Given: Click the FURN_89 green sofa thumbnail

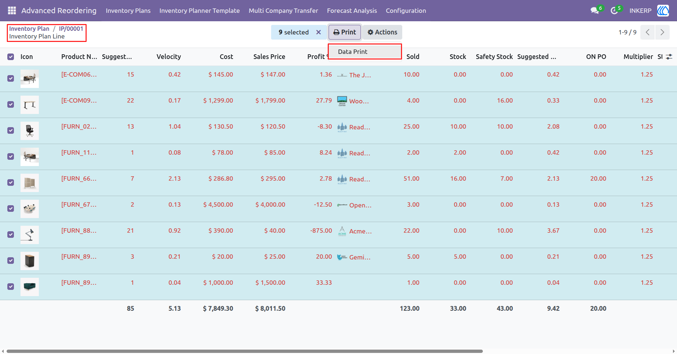Looking at the screenshot, I should [x=30, y=287].
